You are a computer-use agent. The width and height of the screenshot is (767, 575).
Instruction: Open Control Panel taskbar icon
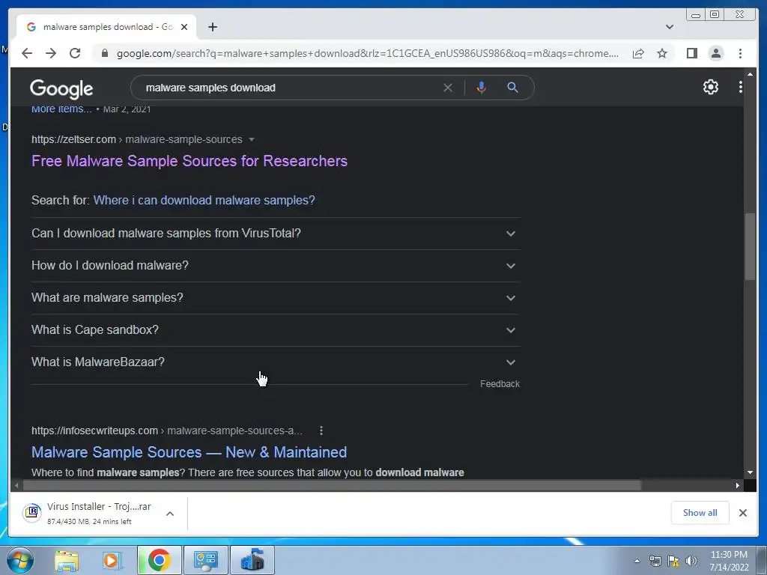[205, 560]
